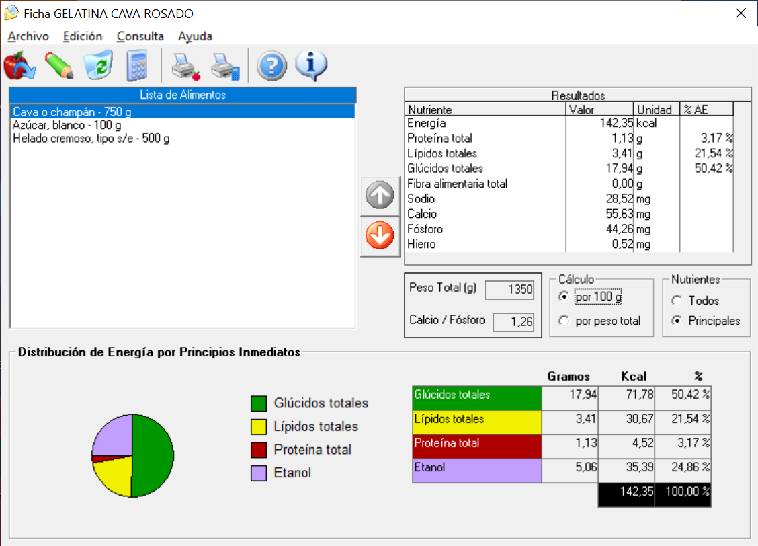
Task: Click the blue info bubble icon
Action: (x=310, y=66)
